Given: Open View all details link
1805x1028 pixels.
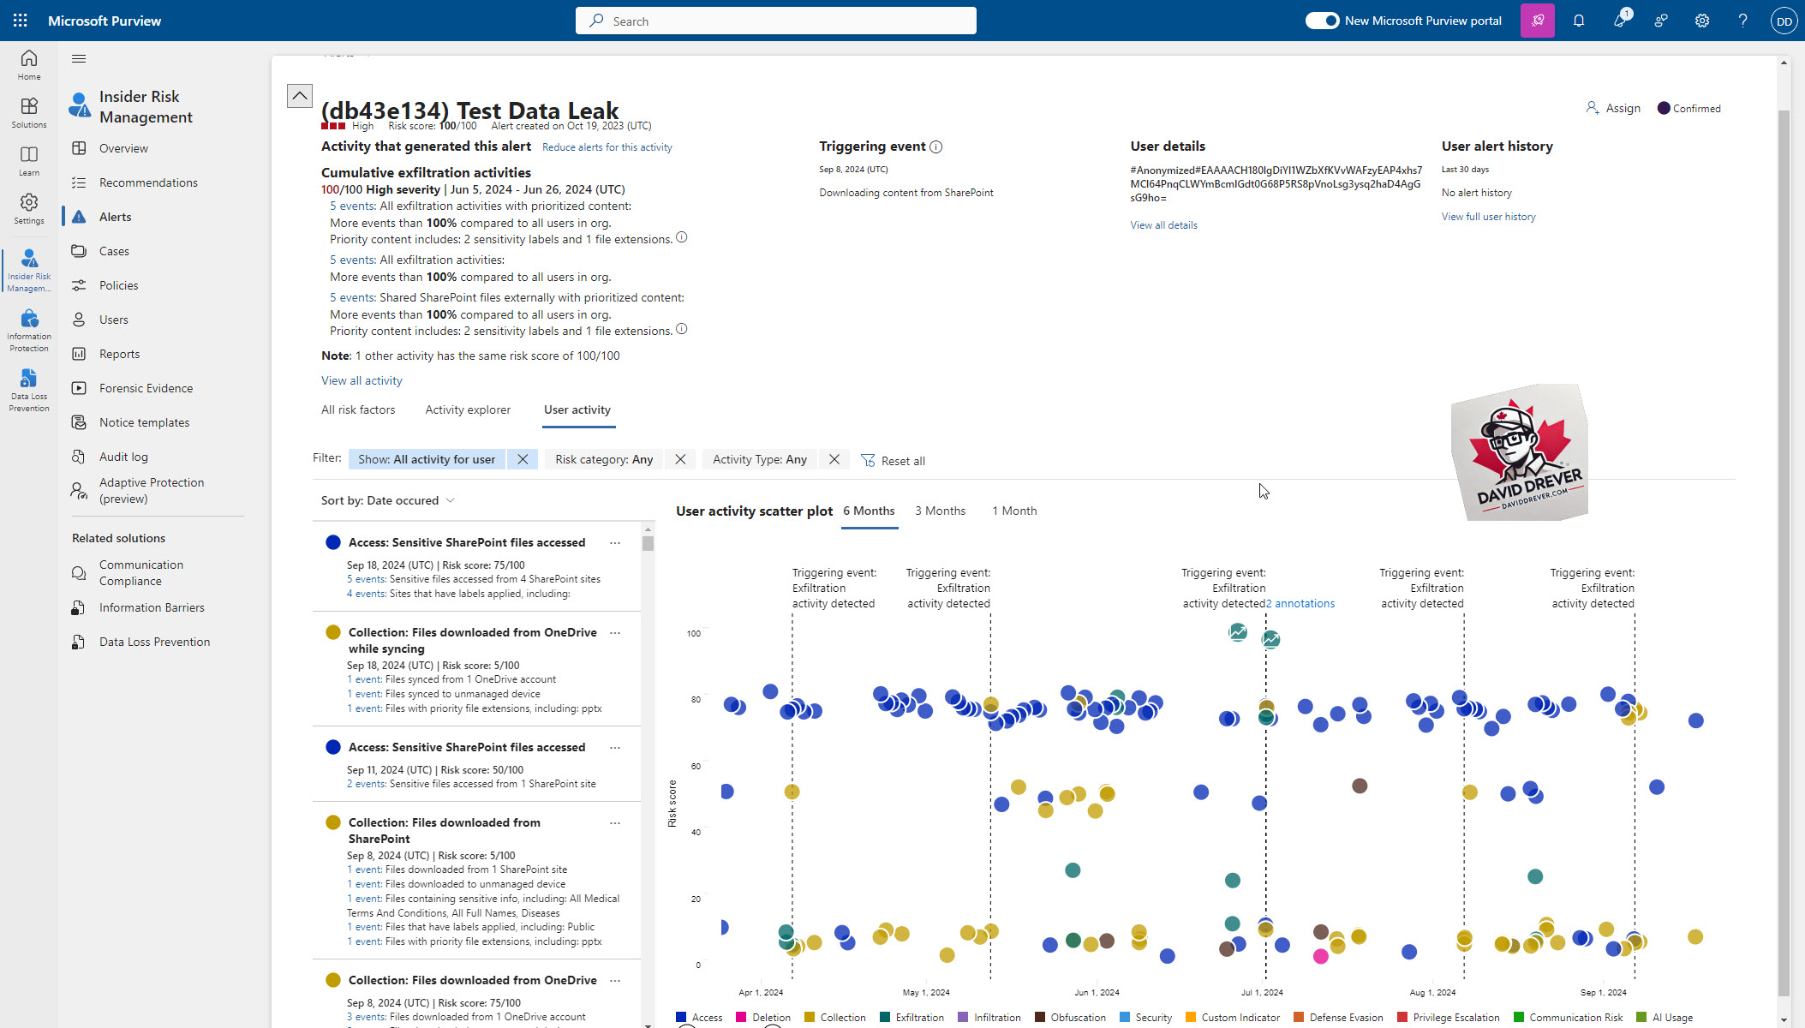Looking at the screenshot, I should [1163, 225].
